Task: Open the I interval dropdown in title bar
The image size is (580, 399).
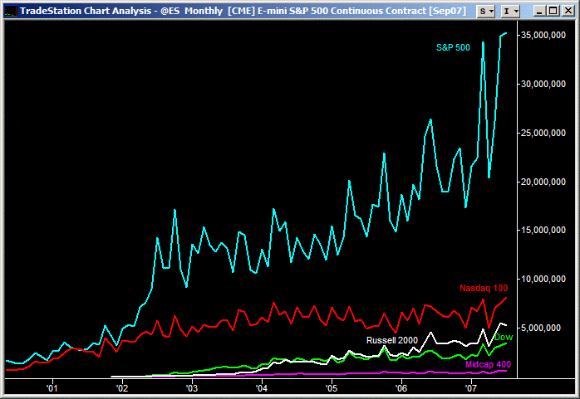Action: [510, 11]
